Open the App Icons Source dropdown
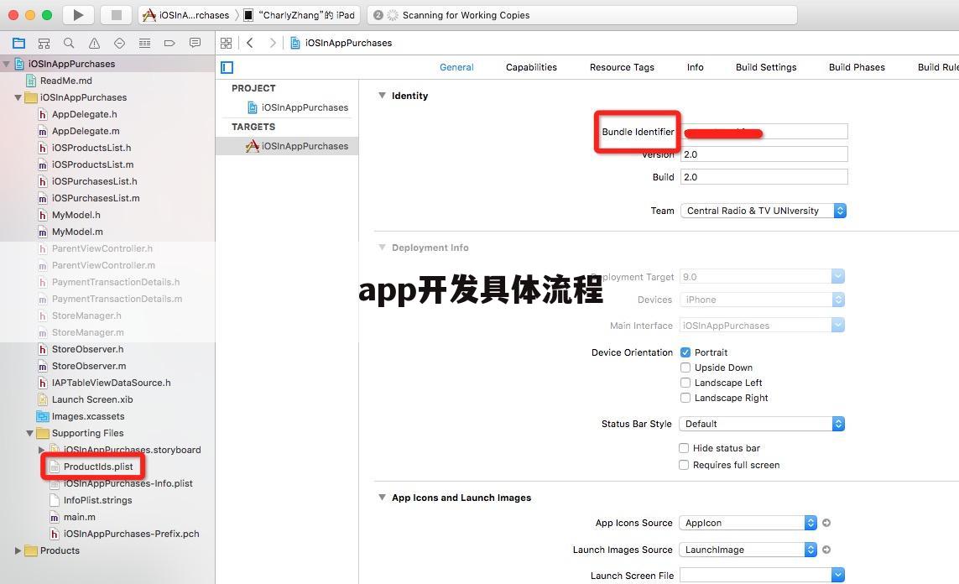The width and height of the screenshot is (959, 584). [748, 523]
